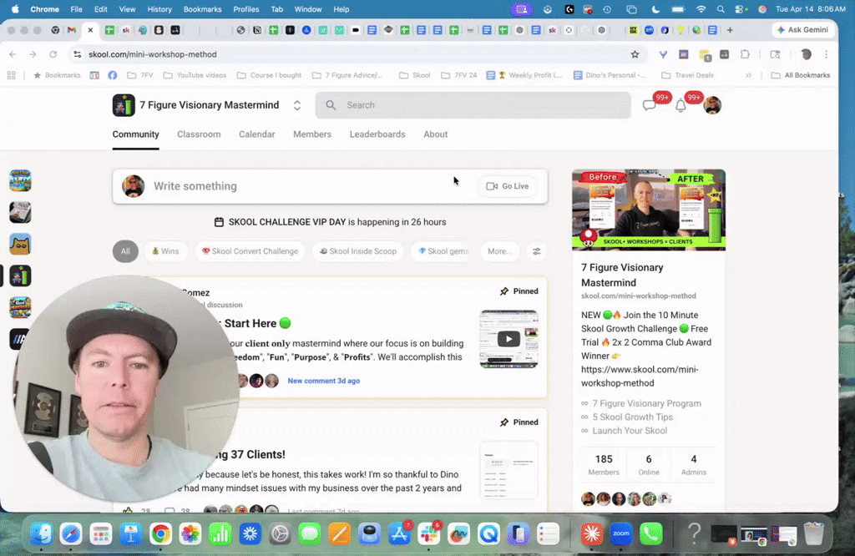
Task: Show hidden bookmarks with the double chevron
Action: pyautogui.click(x=748, y=75)
